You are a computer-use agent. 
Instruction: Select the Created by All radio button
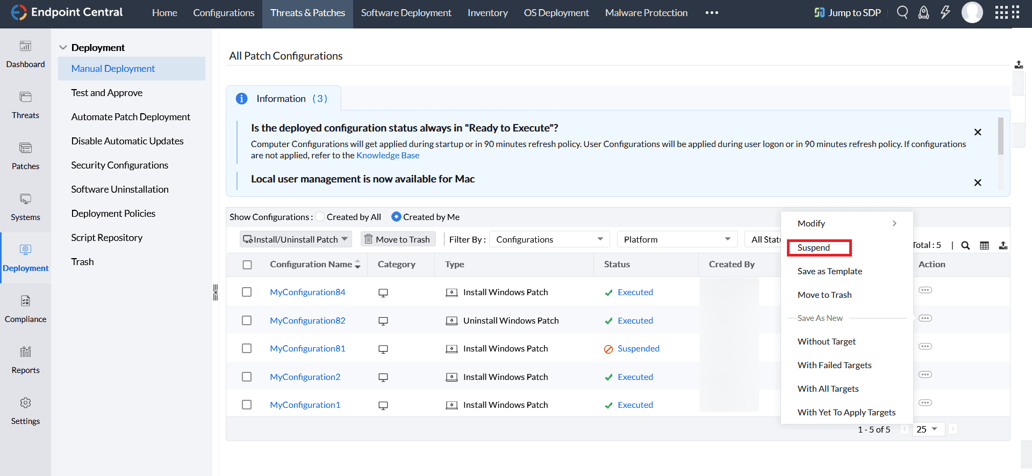point(320,217)
